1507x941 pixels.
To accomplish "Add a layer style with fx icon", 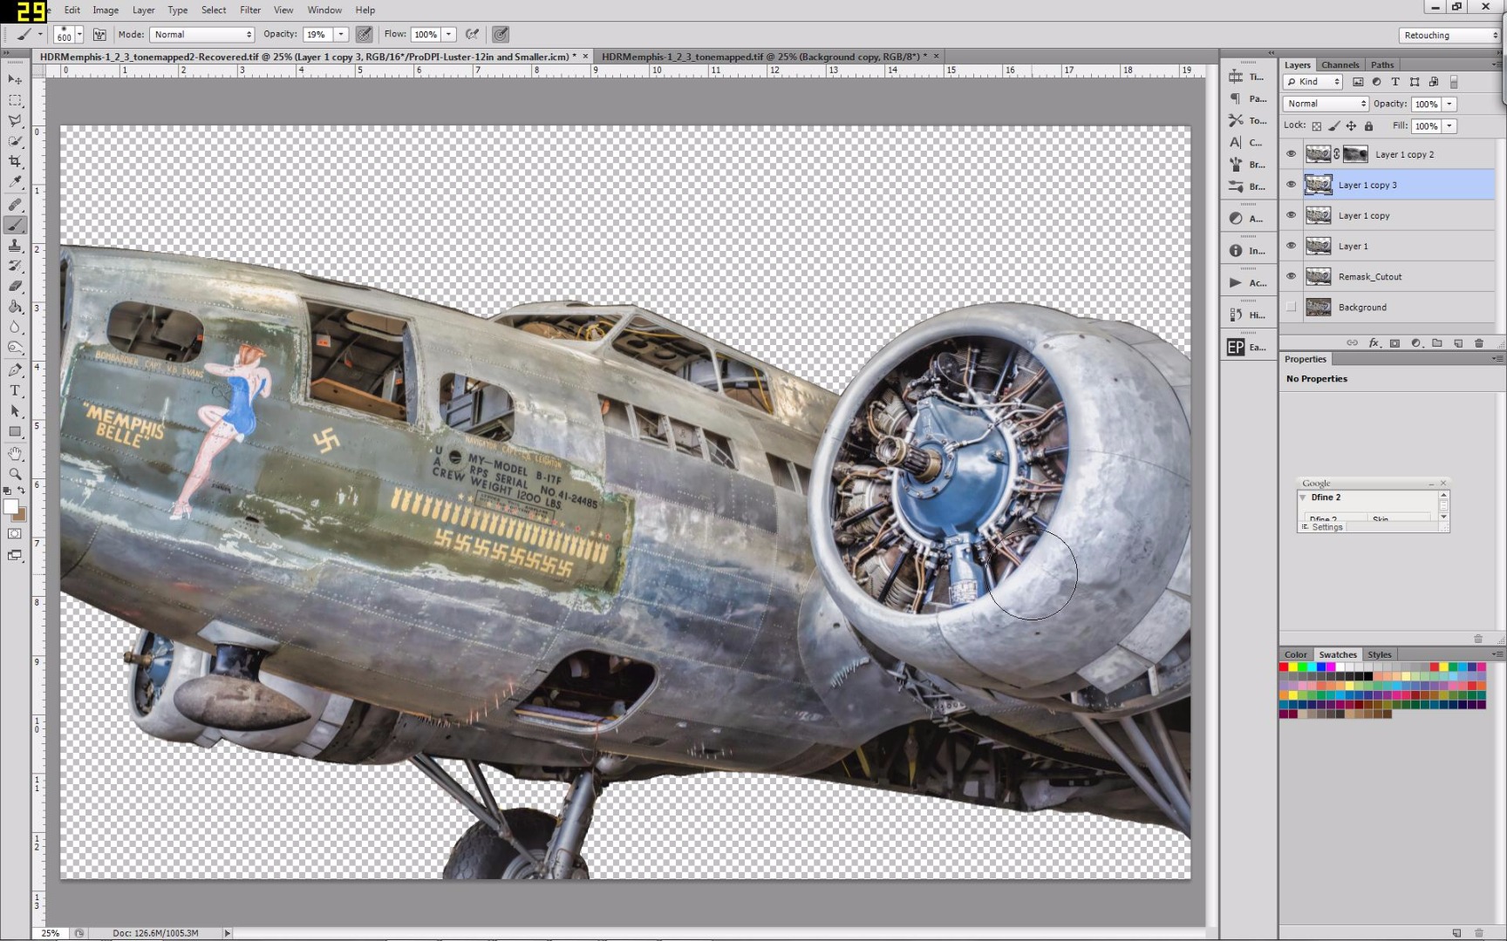I will (1374, 343).
